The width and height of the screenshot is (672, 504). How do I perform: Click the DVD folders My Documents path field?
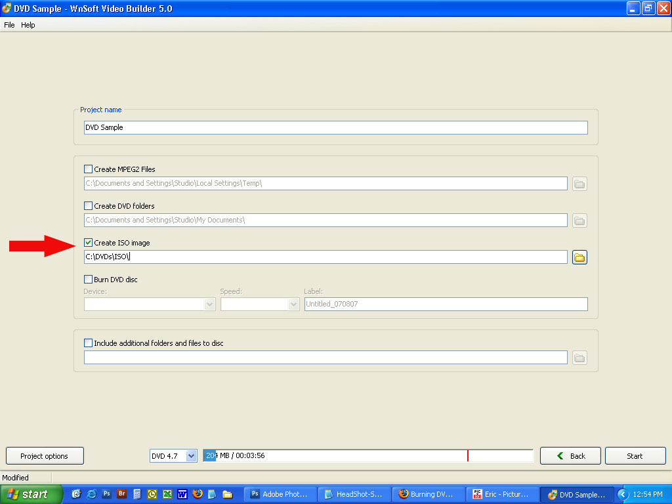coord(325,220)
